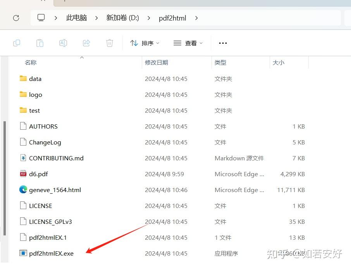This screenshot has height=268, width=351.
Task: Open the 排序 sort dropdown
Action: (x=145, y=43)
